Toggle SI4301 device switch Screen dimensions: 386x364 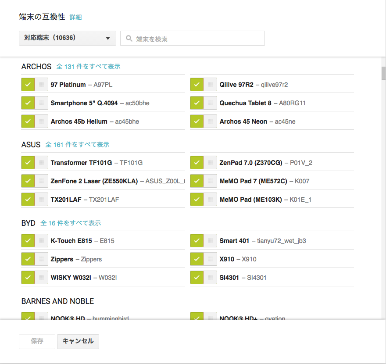pyautogui.click(x=204, y=277)
